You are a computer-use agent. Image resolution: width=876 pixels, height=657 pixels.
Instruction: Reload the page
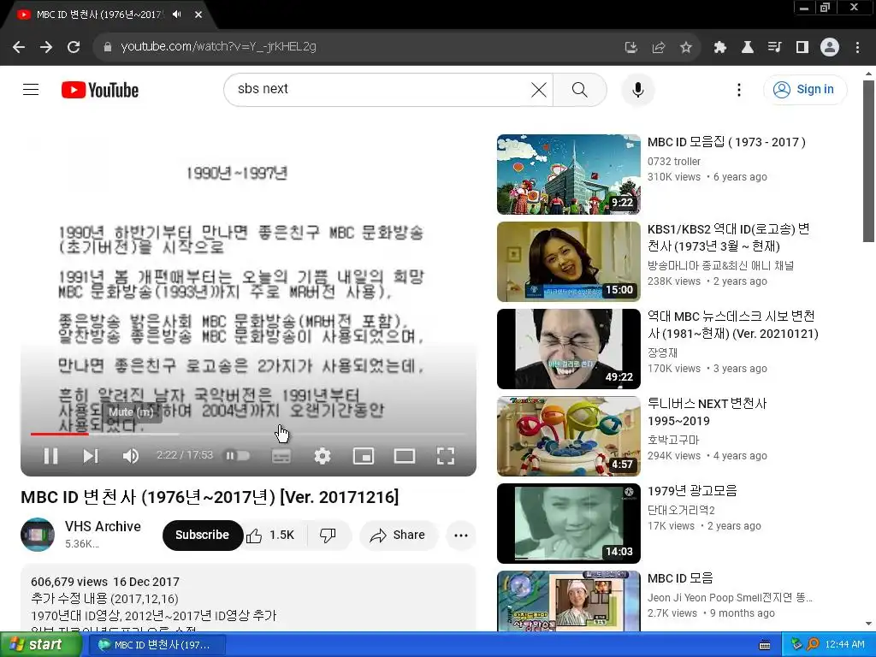74,47
